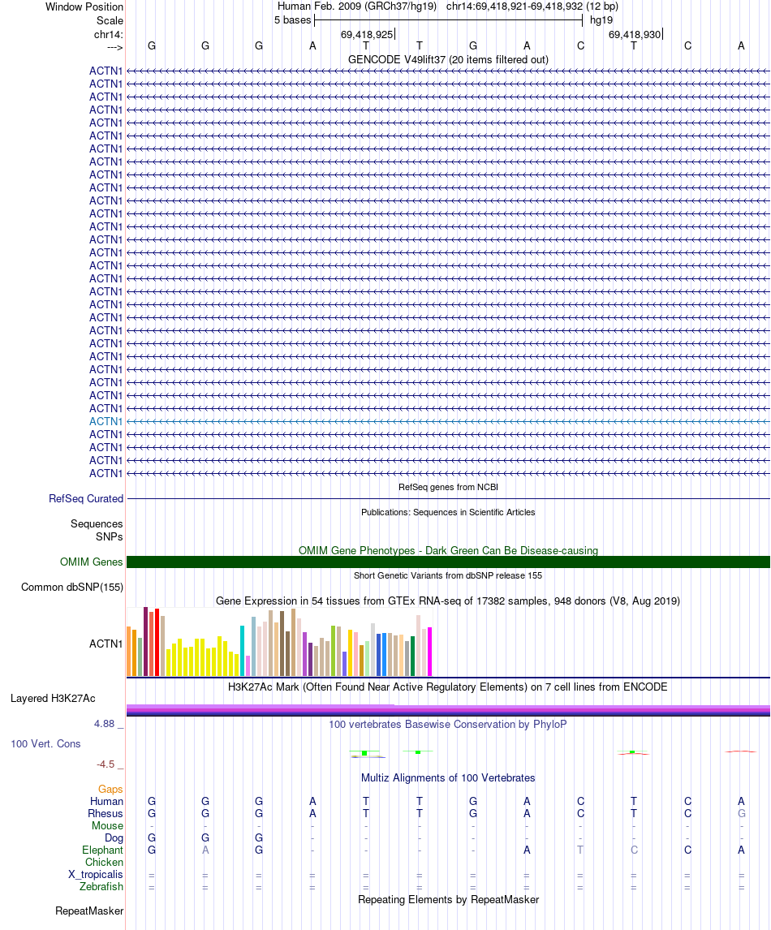
Task: Click the chr14:69,418,921-69,418,932 (12 bp) position text
Action: (532, 6)
